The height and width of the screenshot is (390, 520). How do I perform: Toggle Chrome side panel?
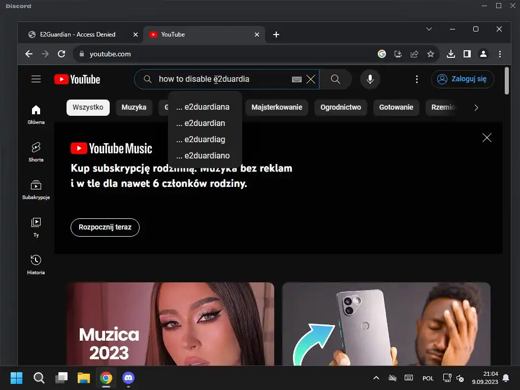[467, 54]
